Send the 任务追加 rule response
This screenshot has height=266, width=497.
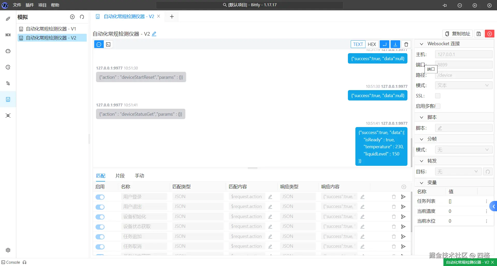tap(403, 237)
